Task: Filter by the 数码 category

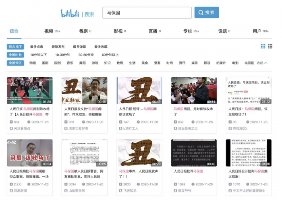Action: pyautogui.click(x=120, y=63)
